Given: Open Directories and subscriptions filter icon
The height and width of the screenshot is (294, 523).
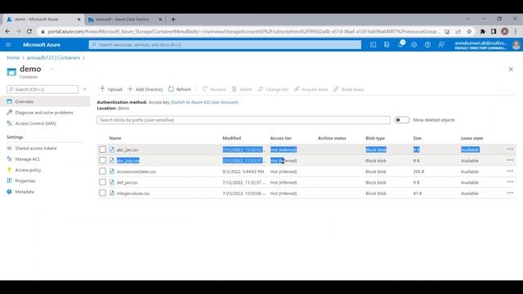Looking at the screenshot, I should [x=387, y=45].
